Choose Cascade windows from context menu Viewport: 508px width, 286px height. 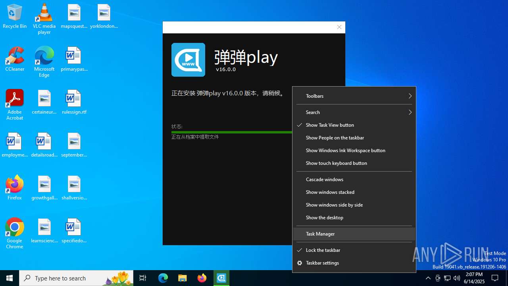(x=354, y=179)
